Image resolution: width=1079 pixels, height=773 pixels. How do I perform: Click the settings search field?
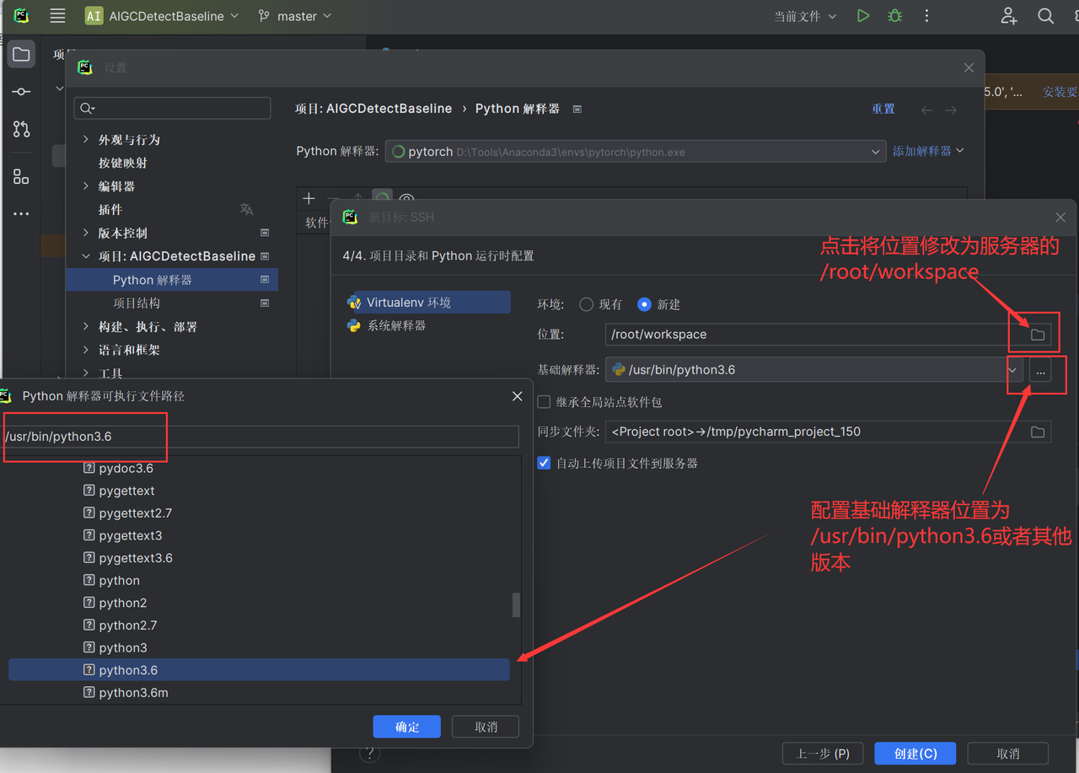pos(172,109)
